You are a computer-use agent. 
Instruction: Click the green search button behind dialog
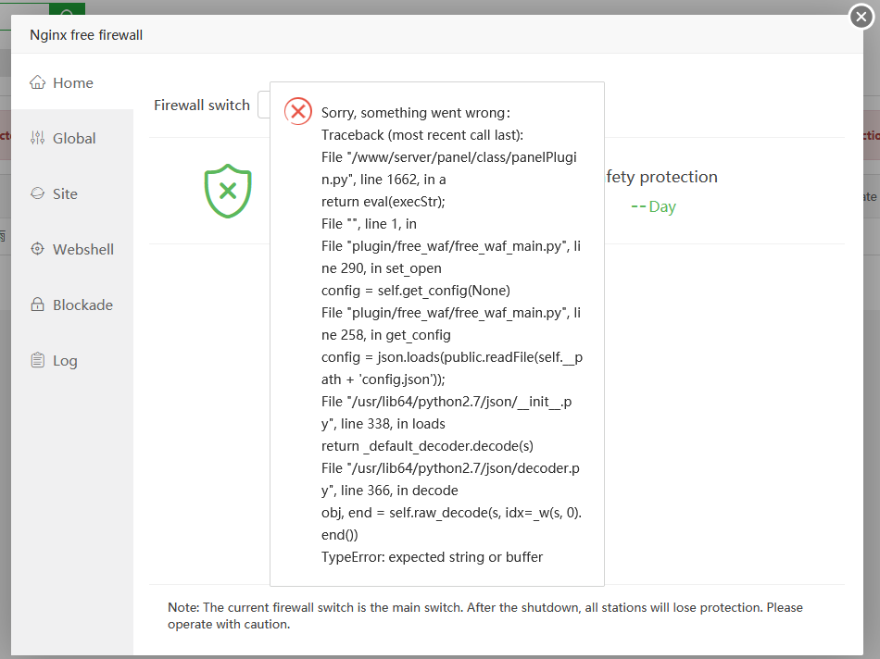point(67,8)
